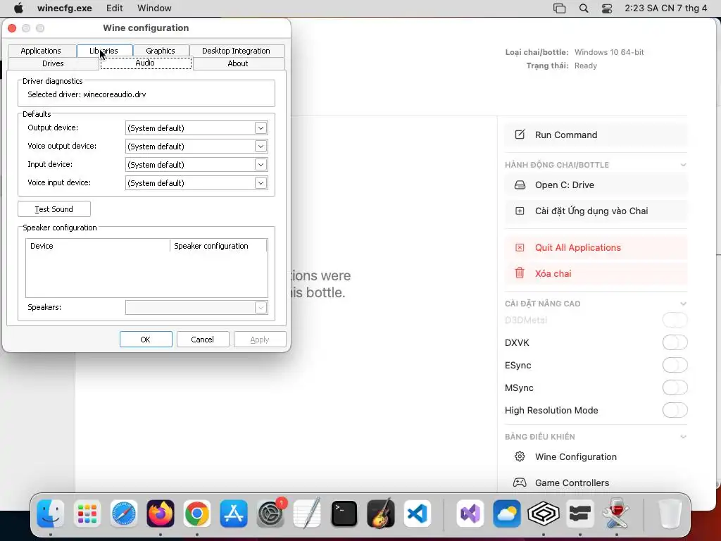This screenshot has width=721, height=541.
Task: Enable the ESync switch
Action: click(x=675, y=366)
